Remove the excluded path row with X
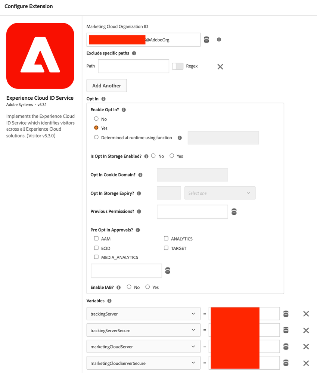This screenshot has height=373, width=317. point(220,66)
